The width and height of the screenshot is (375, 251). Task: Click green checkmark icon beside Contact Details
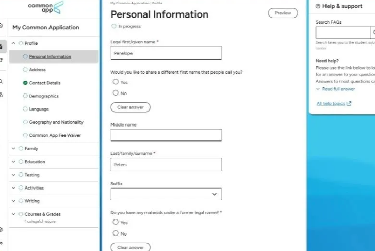click(25, 83)
